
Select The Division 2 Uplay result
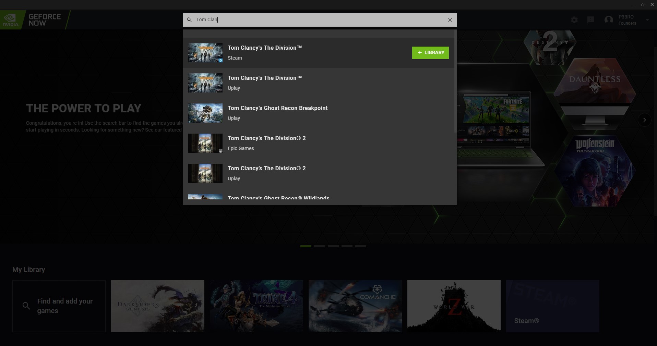[x=318, y=173]
